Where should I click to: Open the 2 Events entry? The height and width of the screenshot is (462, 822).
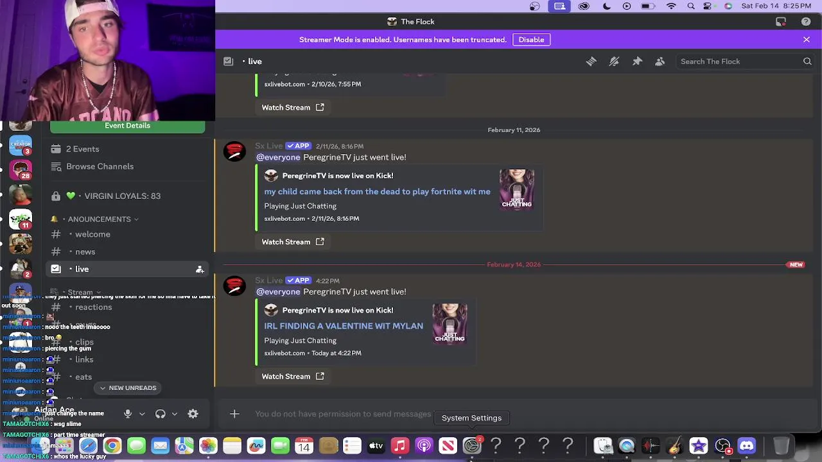pos(82,149)
